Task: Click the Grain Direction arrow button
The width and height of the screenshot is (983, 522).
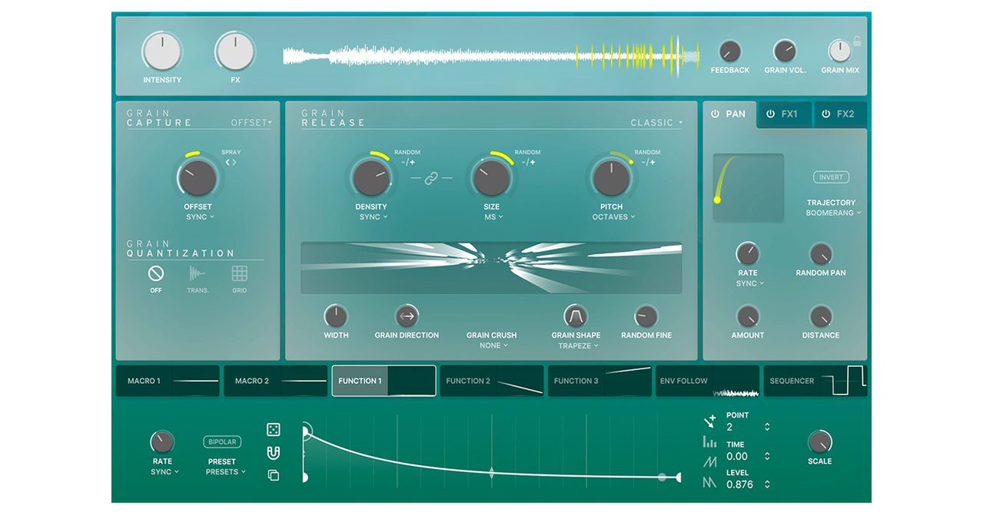Action: (407, 316)
